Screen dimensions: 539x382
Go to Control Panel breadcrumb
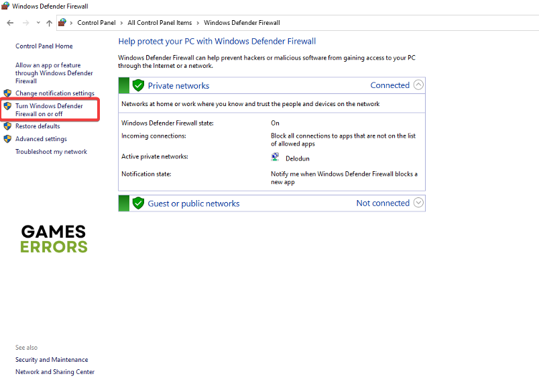[97, 23]
